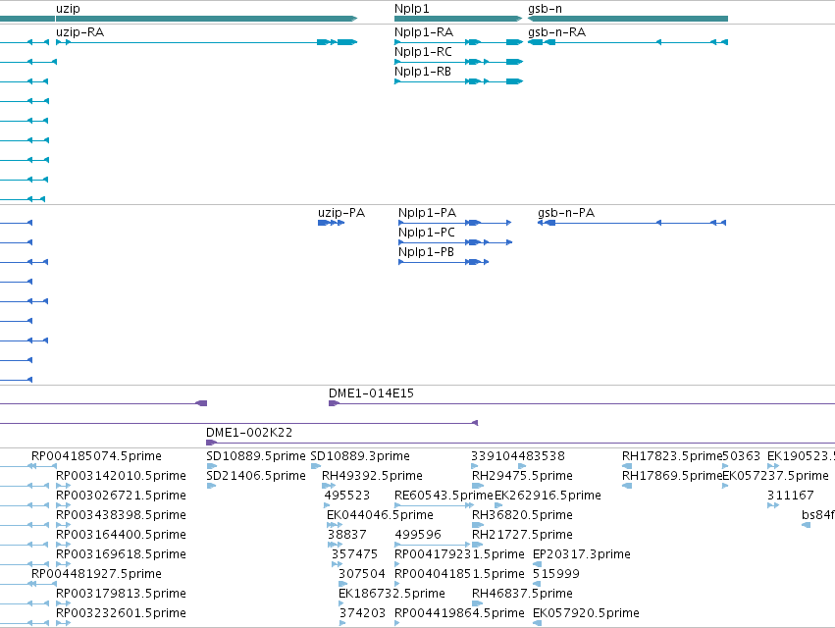Click the uzip-RA transcript label
The image size is (835, 628).
coord(79,32)
